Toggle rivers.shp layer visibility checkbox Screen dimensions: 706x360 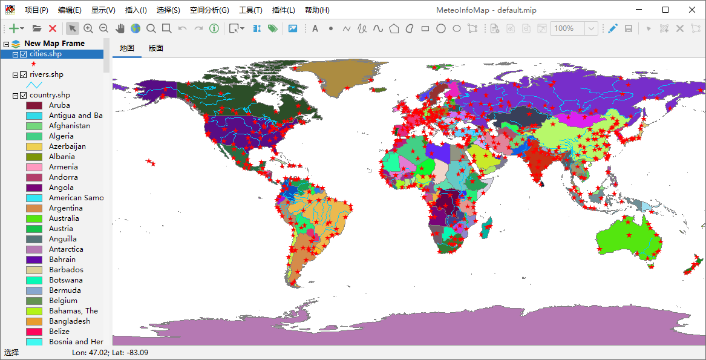24,75
